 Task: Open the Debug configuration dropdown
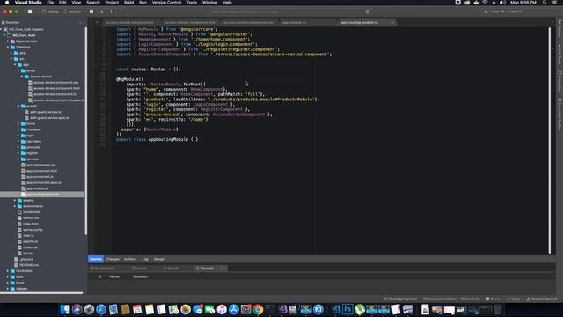(x=50, y=11)
